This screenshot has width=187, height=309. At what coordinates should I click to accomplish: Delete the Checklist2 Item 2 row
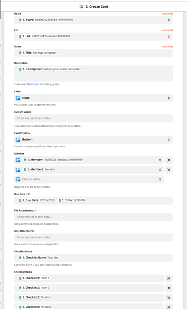coord(169,288)
